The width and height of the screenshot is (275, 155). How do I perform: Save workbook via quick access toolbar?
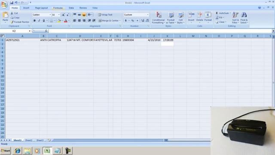coord(12,3)
